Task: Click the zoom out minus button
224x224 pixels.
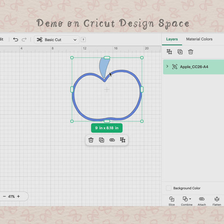Action: (x=4, y=196)
